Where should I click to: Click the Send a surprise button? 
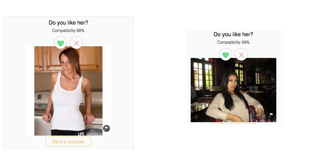click(x=69, y=142)
